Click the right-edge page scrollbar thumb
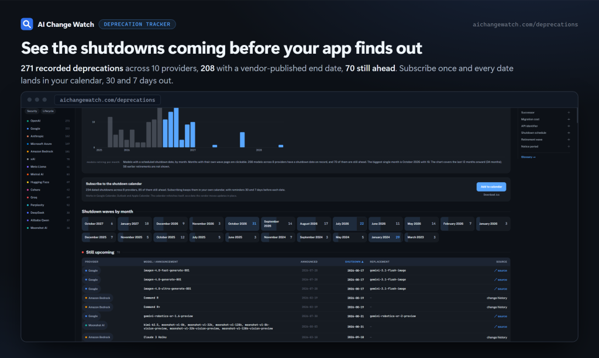 (577, 116)
